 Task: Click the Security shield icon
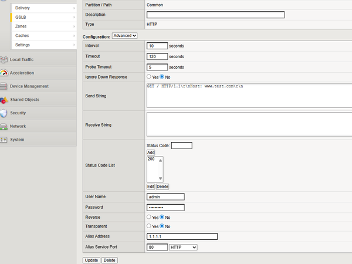[4, 113]
